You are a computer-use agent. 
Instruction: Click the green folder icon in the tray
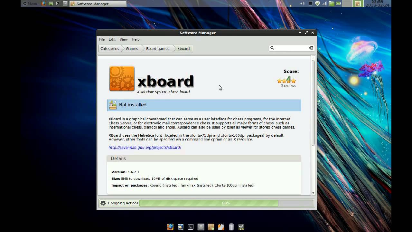332,4
